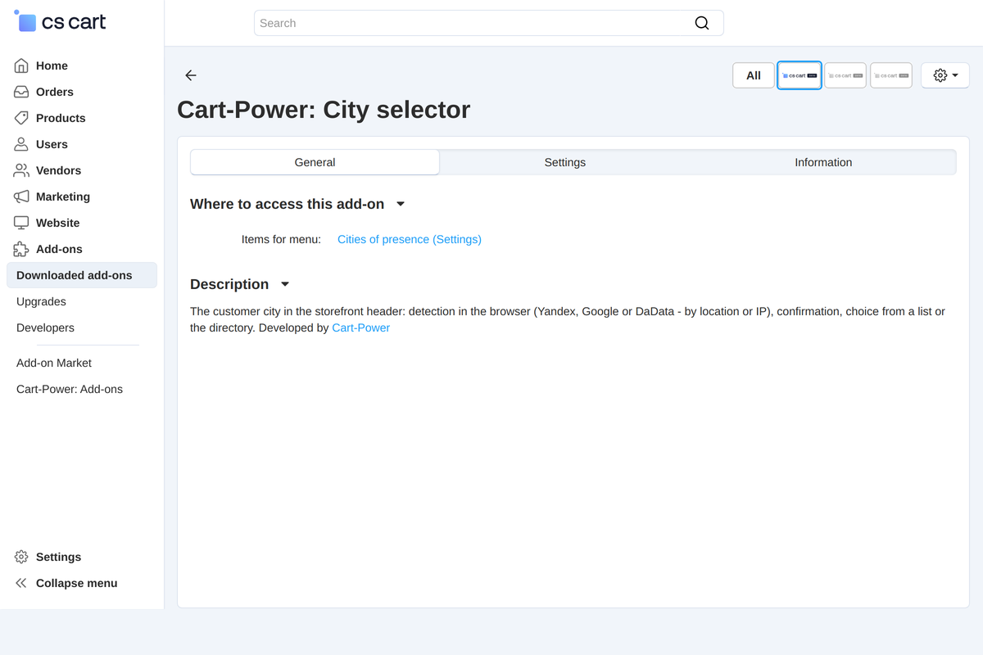
Task: Click the 'Website' sidebar label
Action: (x=58, y=223)
